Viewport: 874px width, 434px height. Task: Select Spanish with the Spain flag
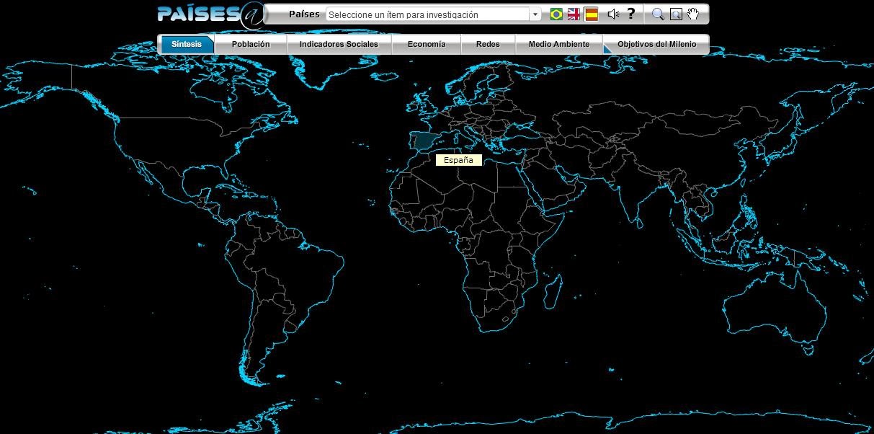click(590, 13)
